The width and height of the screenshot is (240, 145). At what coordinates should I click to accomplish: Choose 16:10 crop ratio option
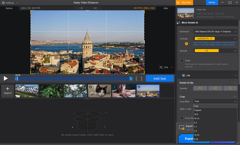215,119
